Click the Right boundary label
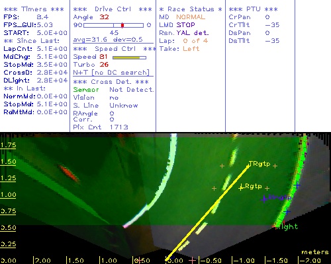Viewport: 331px width, 264px height. pos(287,226)
